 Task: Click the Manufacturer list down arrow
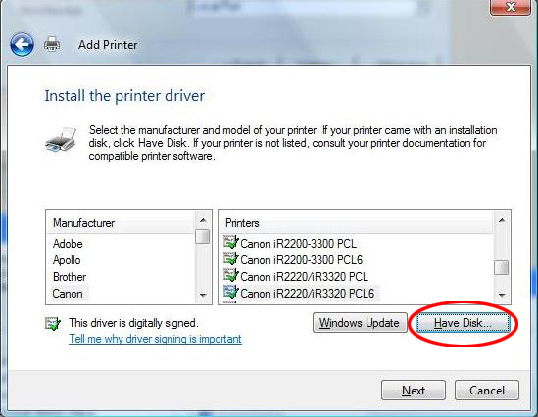click(203, 295)
